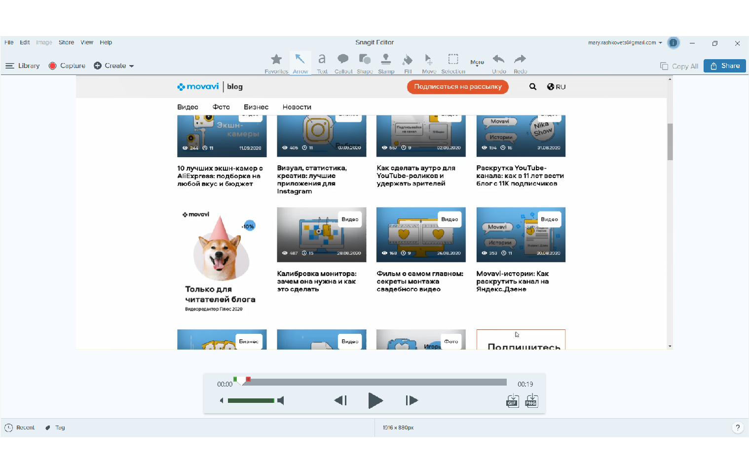Play the video recording

(375, 400)
